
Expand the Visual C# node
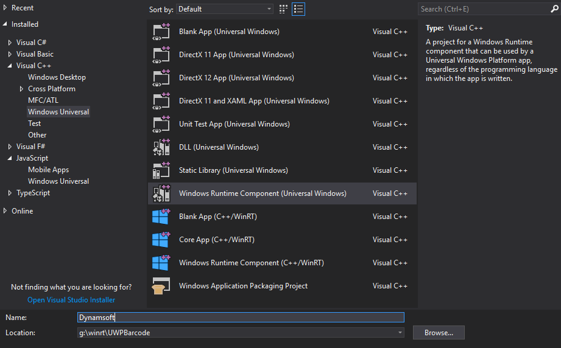click(x=10, y=43)
